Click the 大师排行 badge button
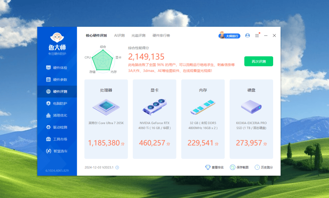Image resolution: width=329 pixels, height=198 pixels. click(229, 36)
